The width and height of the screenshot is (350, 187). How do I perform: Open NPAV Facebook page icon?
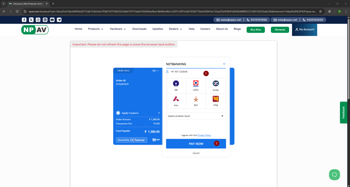pos(24,20)
